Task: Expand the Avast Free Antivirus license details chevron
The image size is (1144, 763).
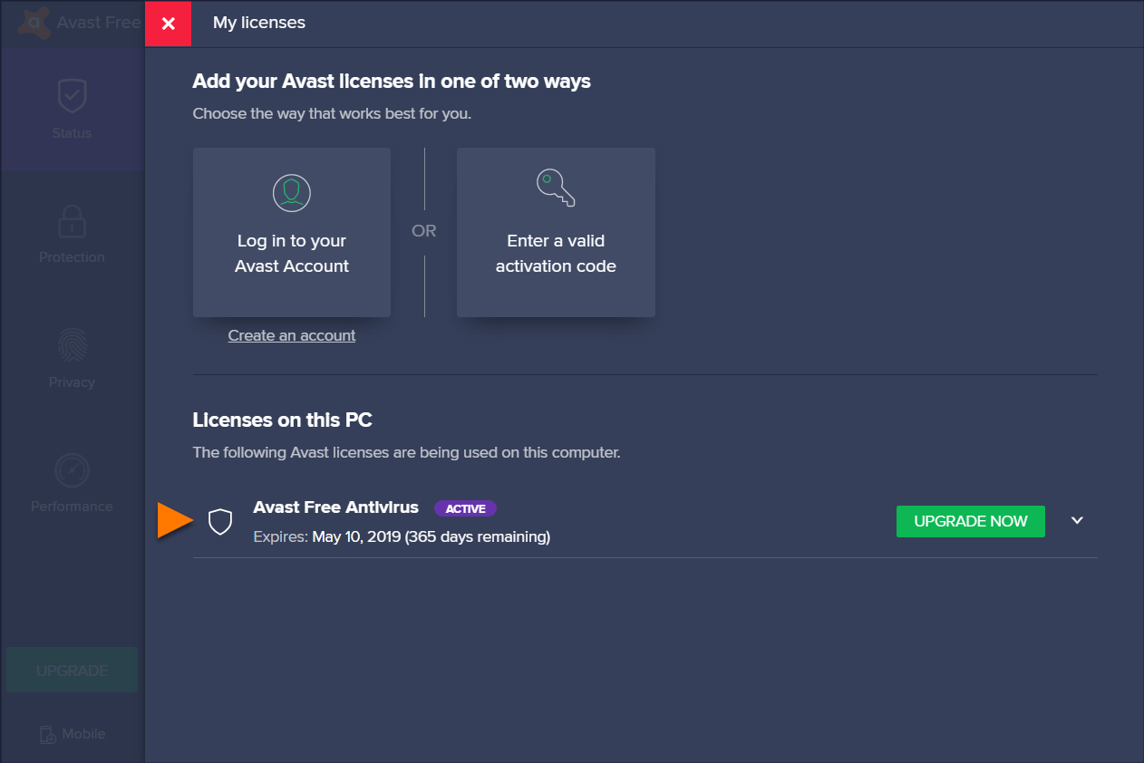Action: click(x=1077, y=521)
